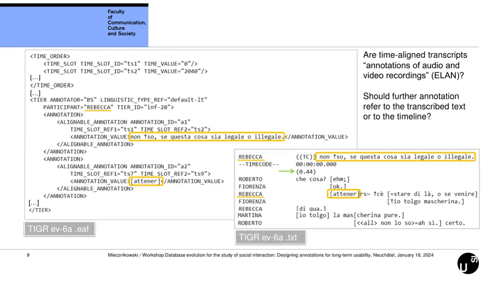Click the '<TIER ANNOTATOR="BS"' line

tap(119, 100)
